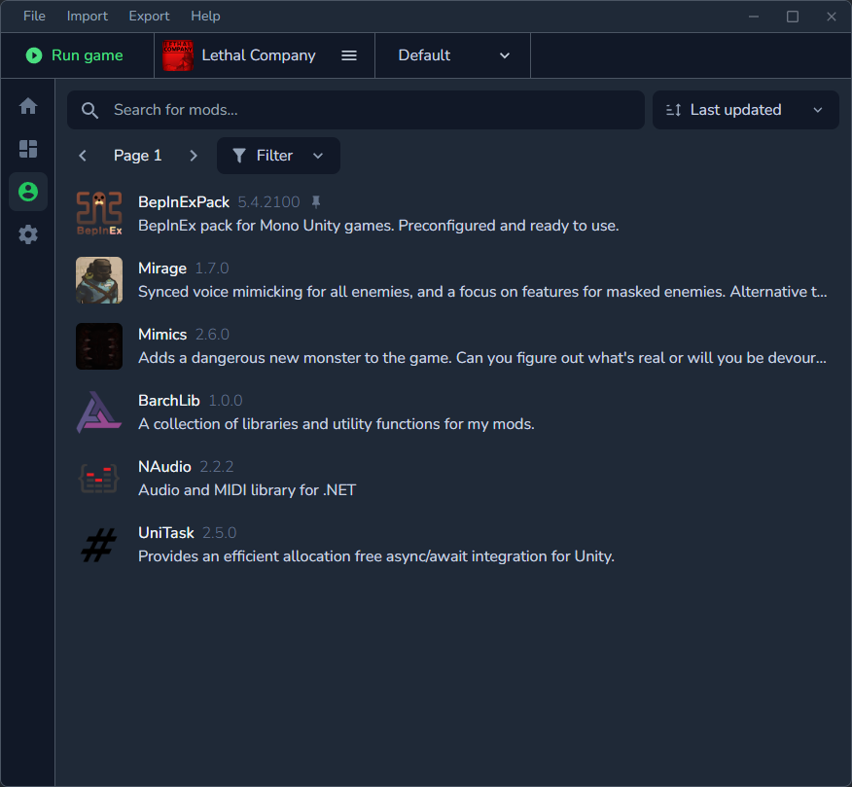Click the 'Audio and MIDI library for .NET' description
Image resolution: width=852 pixels, height=787 pixels.
pyautogui.click(x=247, y=490)
